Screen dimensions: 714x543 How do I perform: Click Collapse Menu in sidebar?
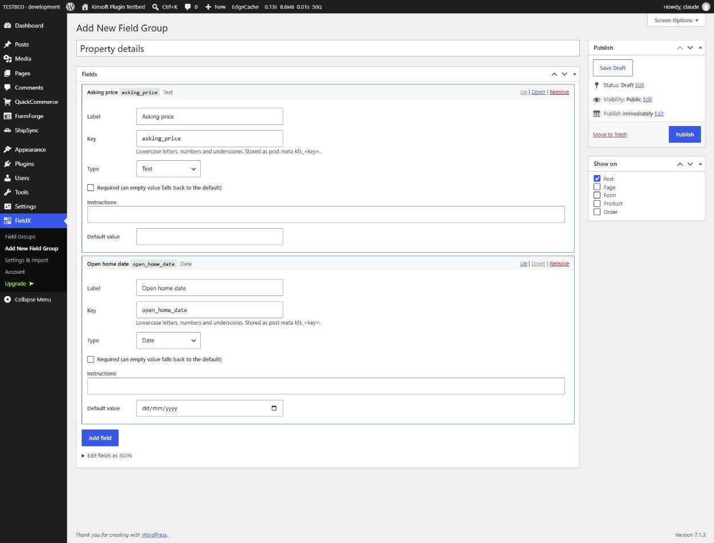click(33, 299)
